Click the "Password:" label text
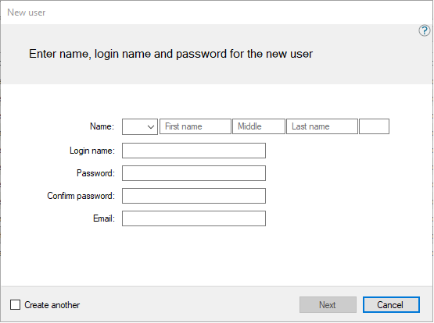Viewport: 434px width, 323px height. point(95,173)
